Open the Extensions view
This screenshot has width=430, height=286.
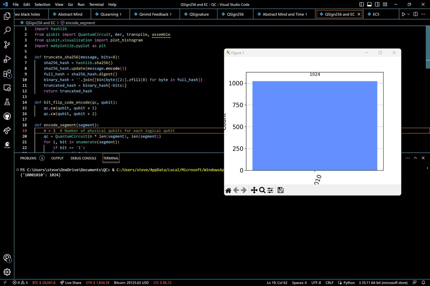pos(7,74)
